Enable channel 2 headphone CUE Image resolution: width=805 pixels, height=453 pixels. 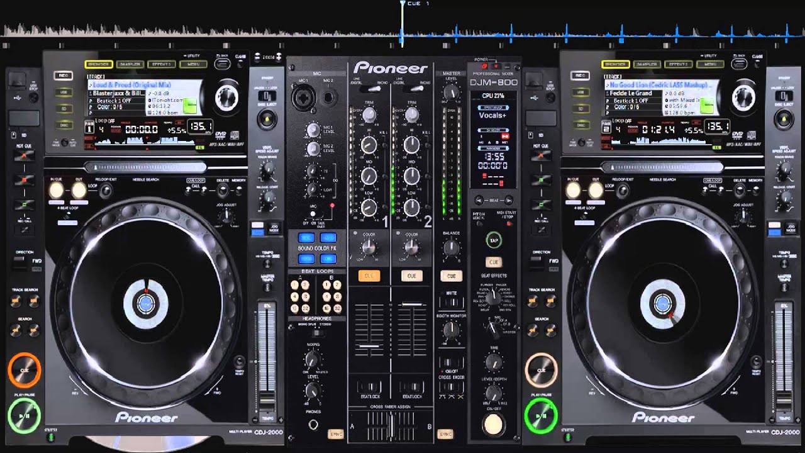click(x=411, y=276)
